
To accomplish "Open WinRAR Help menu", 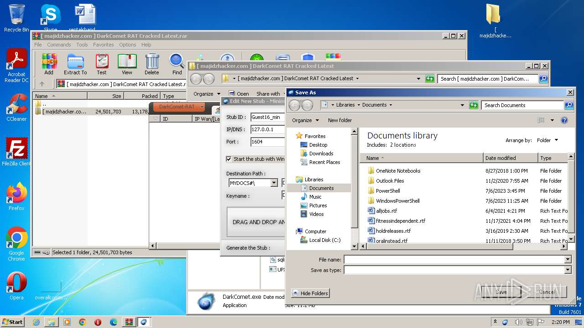I will point(146,45).
